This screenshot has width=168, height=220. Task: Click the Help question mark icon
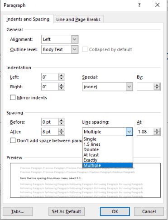pyautogui.click(x=139, y=5)
